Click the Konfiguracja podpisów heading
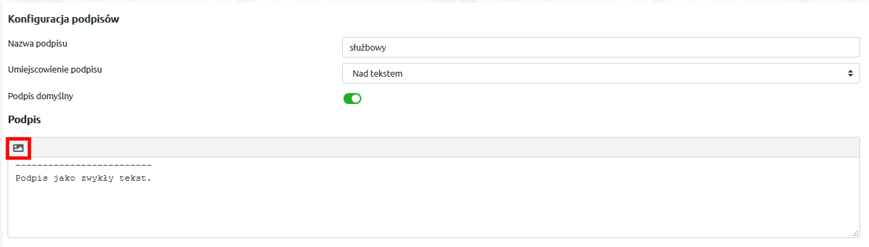 (x=64, y=19)
